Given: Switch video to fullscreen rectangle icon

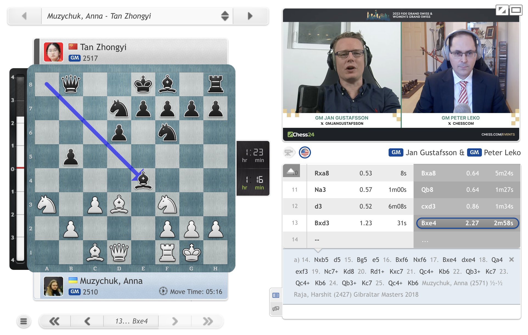Looking at the screenshot, I should [516, 10].
